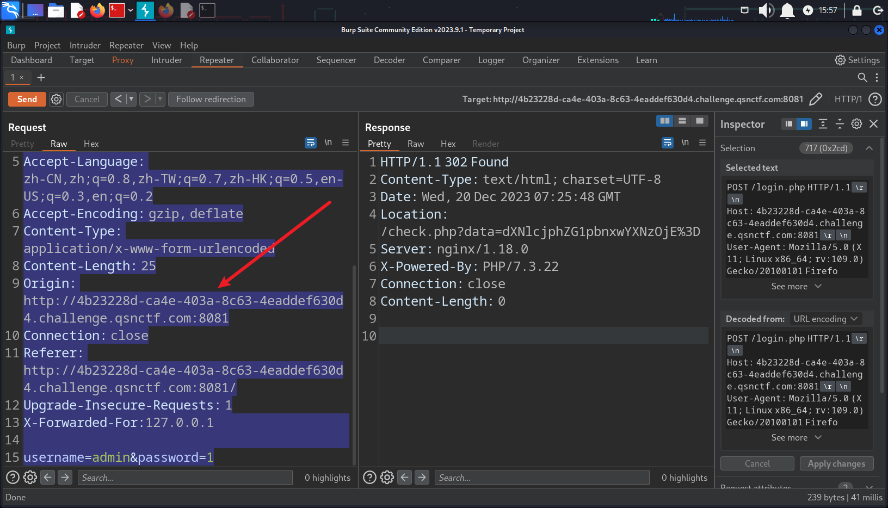Expand Request attributes section
The width and height of the screenshot is (888, 508).
(x=869, y=487)
